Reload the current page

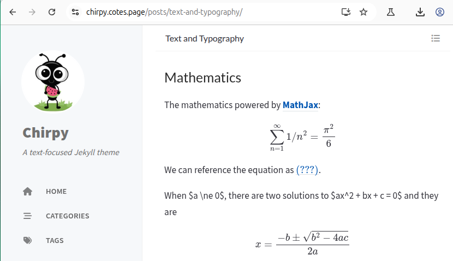(52, 12)
